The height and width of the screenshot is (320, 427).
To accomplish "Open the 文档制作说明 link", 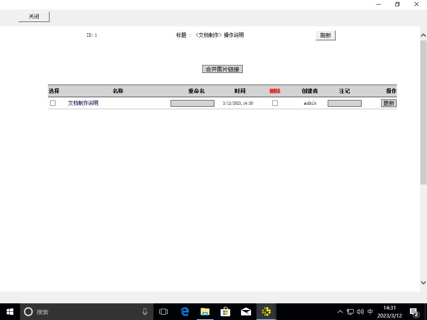I will tap(83, 103).
